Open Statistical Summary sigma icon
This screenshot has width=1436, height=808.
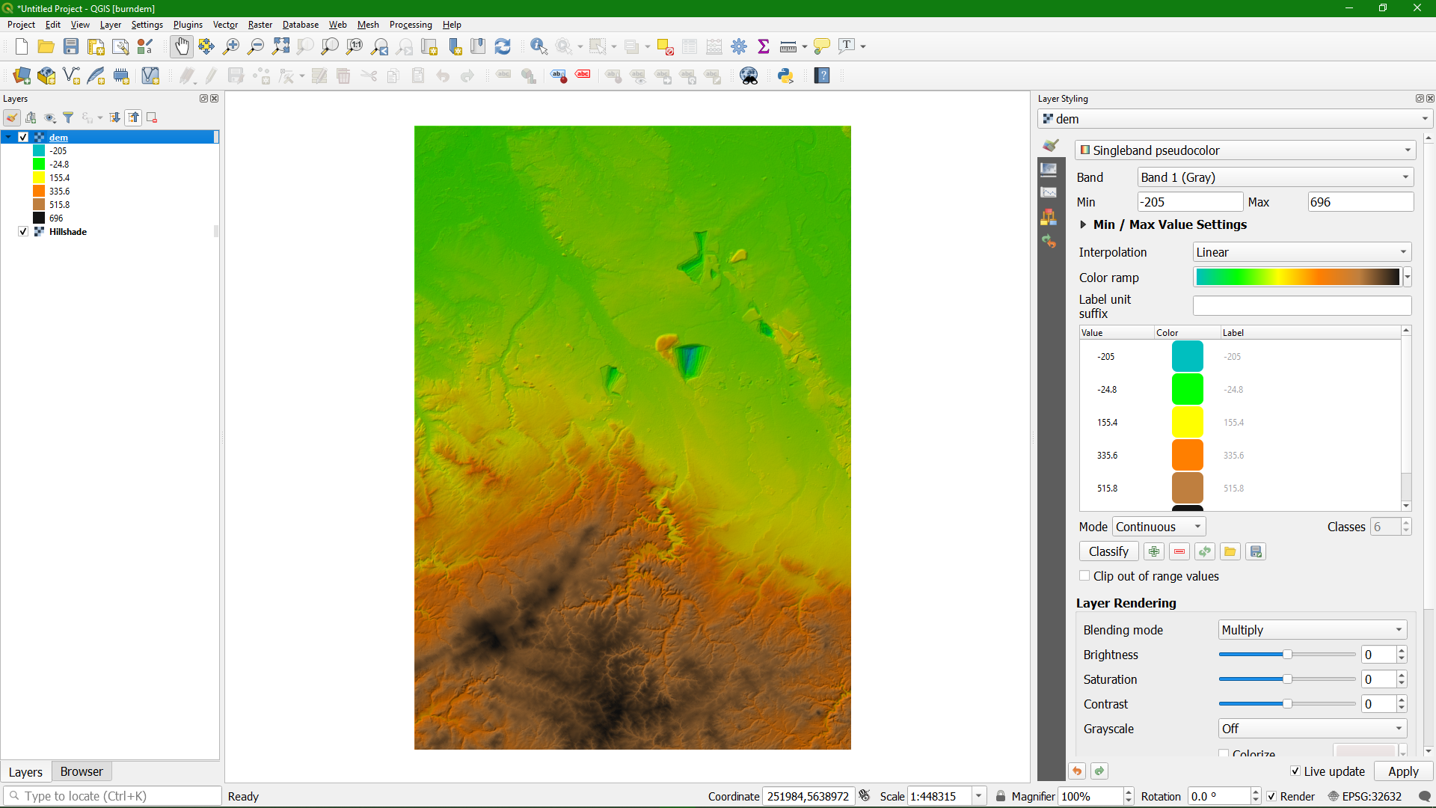click(x=764, y=46)
